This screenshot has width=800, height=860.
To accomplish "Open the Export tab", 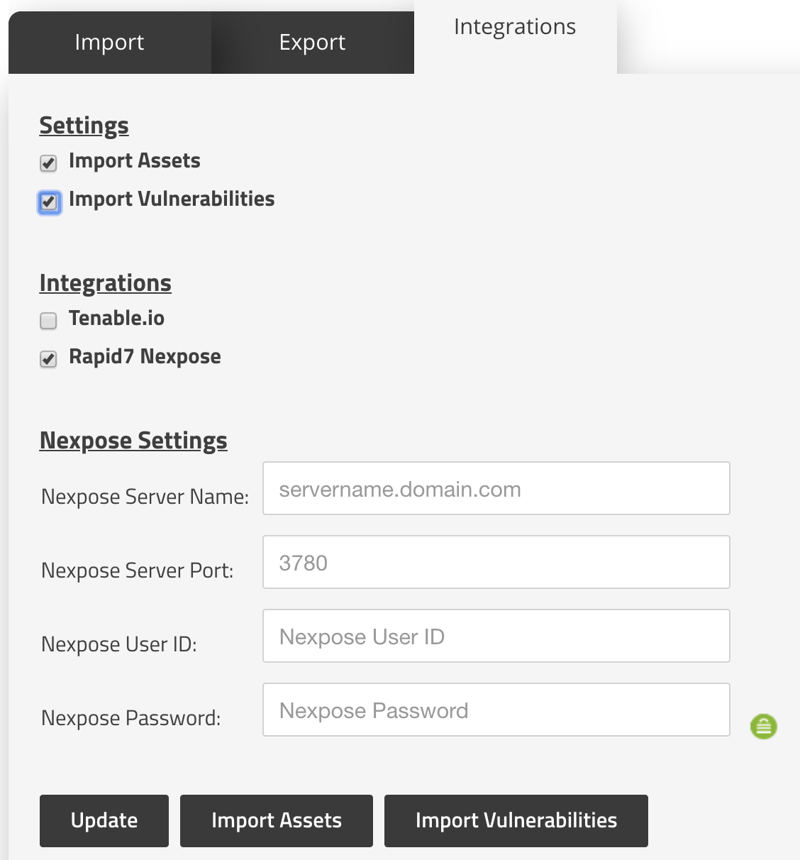I will pyautogui.click(x=313, y=43).
